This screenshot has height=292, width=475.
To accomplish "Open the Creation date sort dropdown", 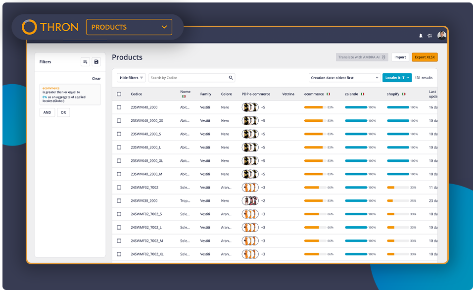I will click(x=344, y=78).
